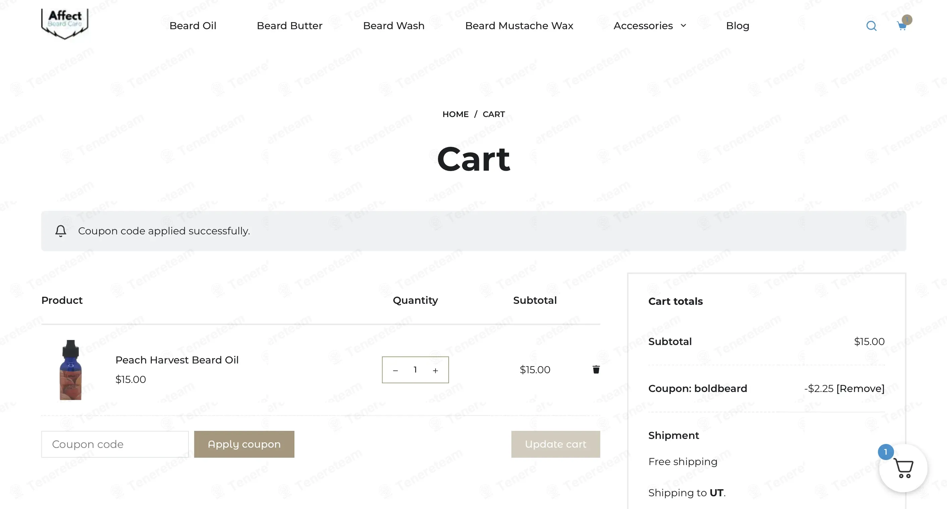Image resolution: width=947 pixels, height=509 pixels.
Task: Open the Peach Harvest Beard Oil thumbnail
Action: pyautogui.click(x=70, y=370)
